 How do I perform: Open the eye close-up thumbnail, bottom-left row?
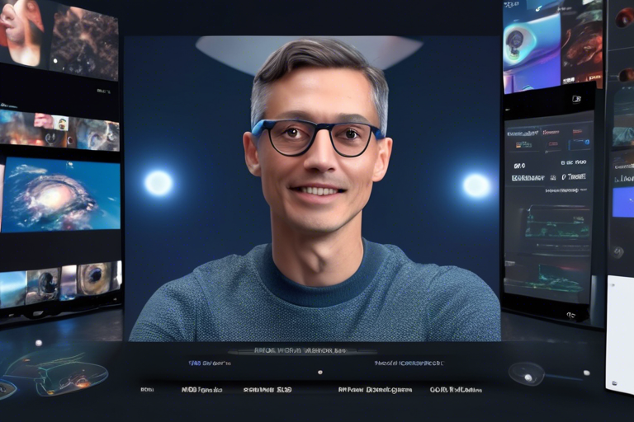click(97, 279)
